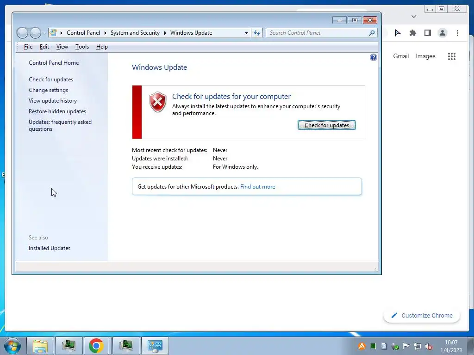Click the Find out more link
This screenshot has width=474, height=355.
[x=257, y=187]
